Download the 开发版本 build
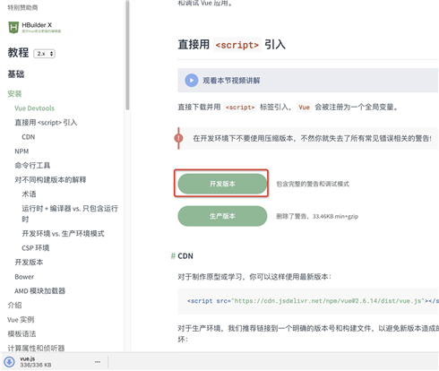 222,184
